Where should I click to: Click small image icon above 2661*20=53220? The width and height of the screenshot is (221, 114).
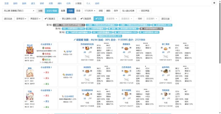126,57
